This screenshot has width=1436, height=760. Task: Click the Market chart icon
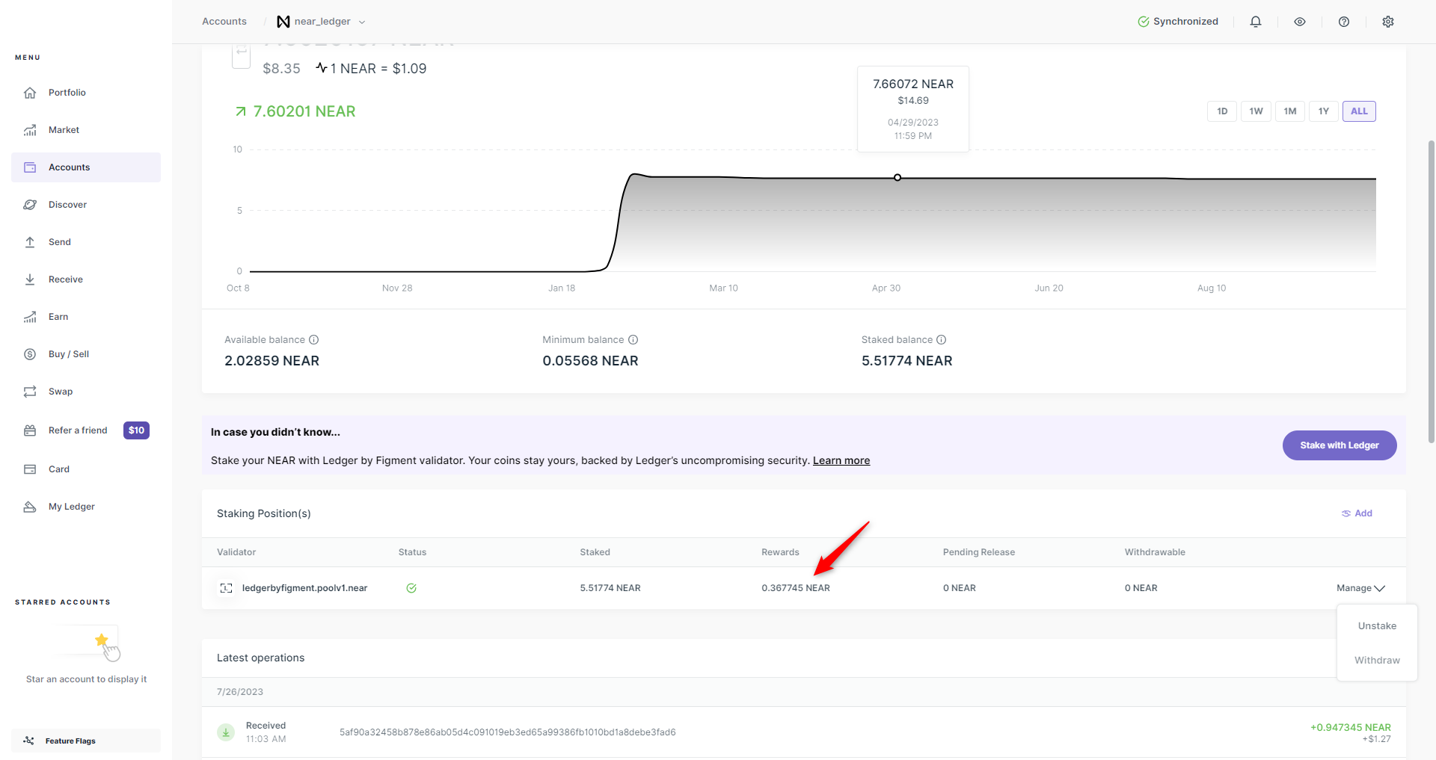click(30, 130)
